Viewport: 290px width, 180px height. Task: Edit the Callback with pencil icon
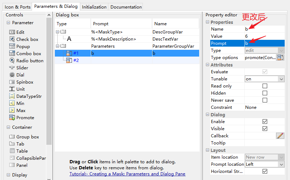[280, 136]
